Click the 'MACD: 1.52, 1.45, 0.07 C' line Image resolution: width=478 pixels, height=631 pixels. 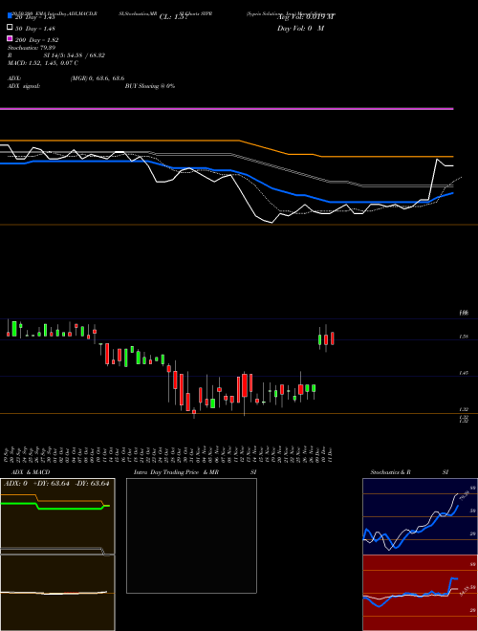[x=43, y=63]
